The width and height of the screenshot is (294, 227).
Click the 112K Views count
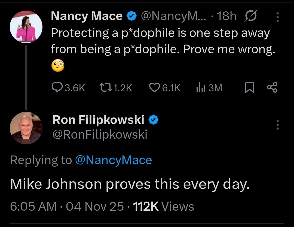[x=163, y=206]
